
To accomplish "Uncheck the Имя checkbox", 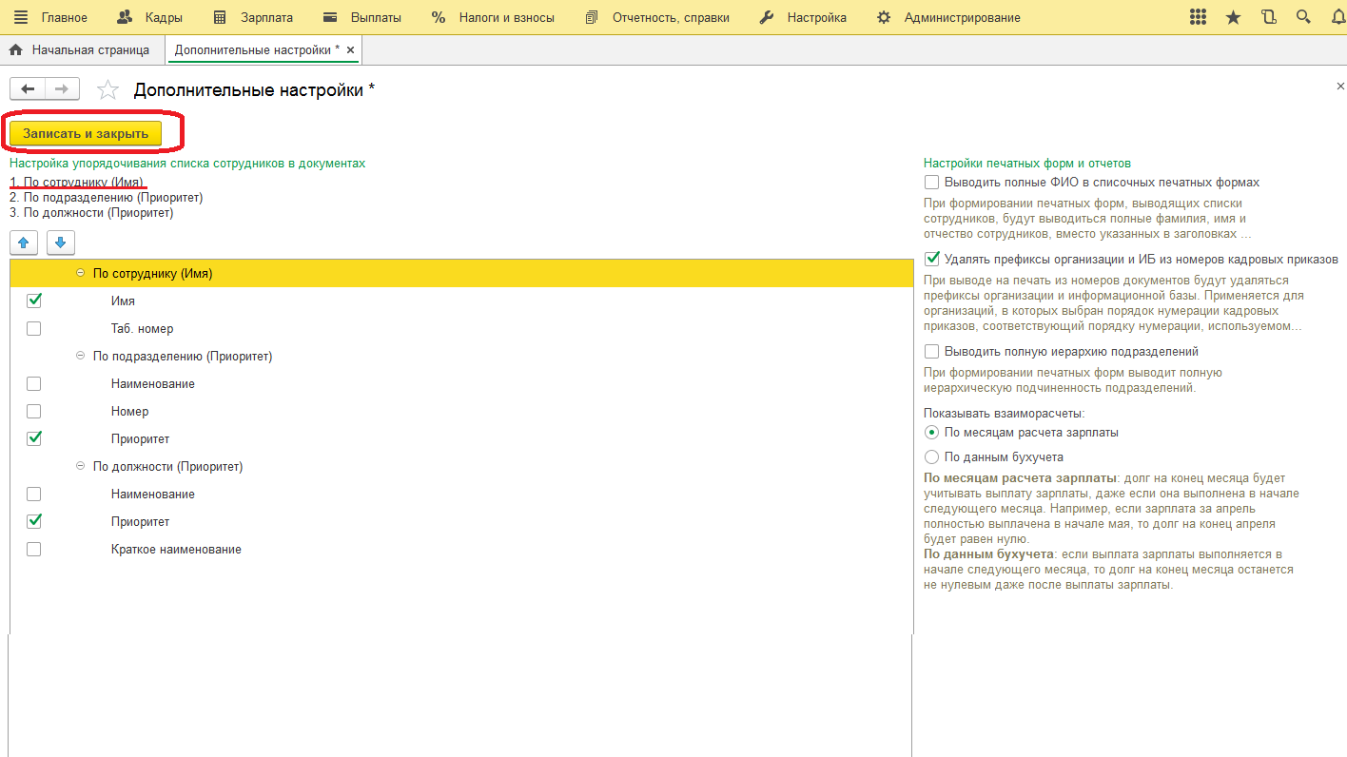I will point(34,301).
